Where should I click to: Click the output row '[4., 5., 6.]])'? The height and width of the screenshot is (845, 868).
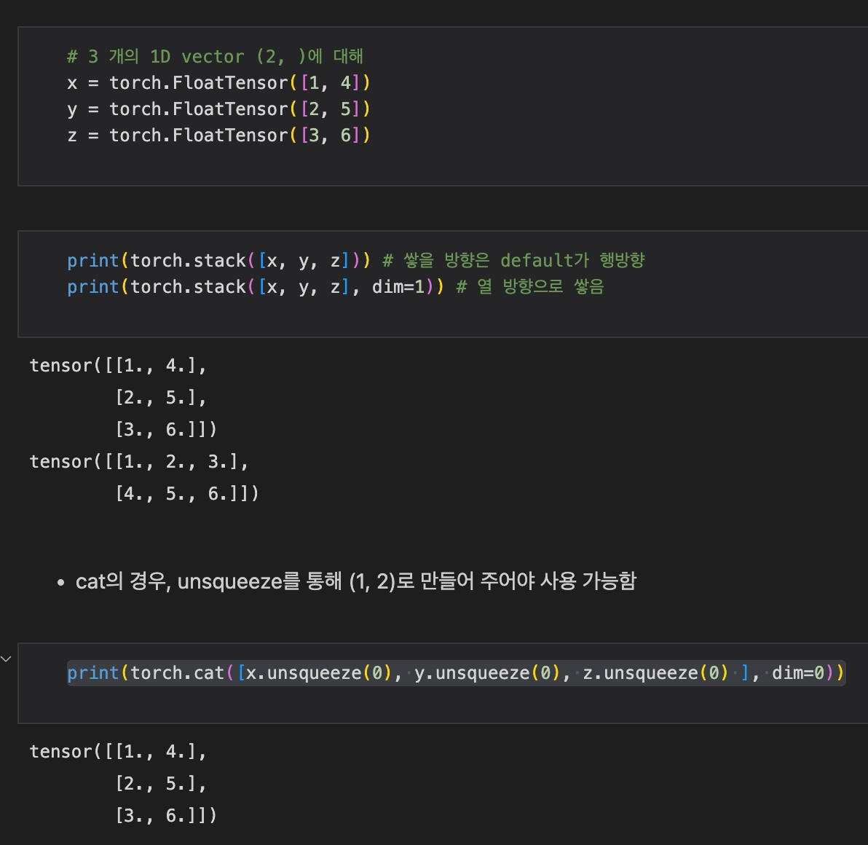(186, 493)
